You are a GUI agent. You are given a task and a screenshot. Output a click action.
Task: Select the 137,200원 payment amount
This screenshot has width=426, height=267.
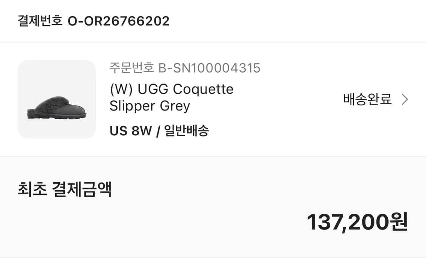pyautogui.click(x=357, y=222)
